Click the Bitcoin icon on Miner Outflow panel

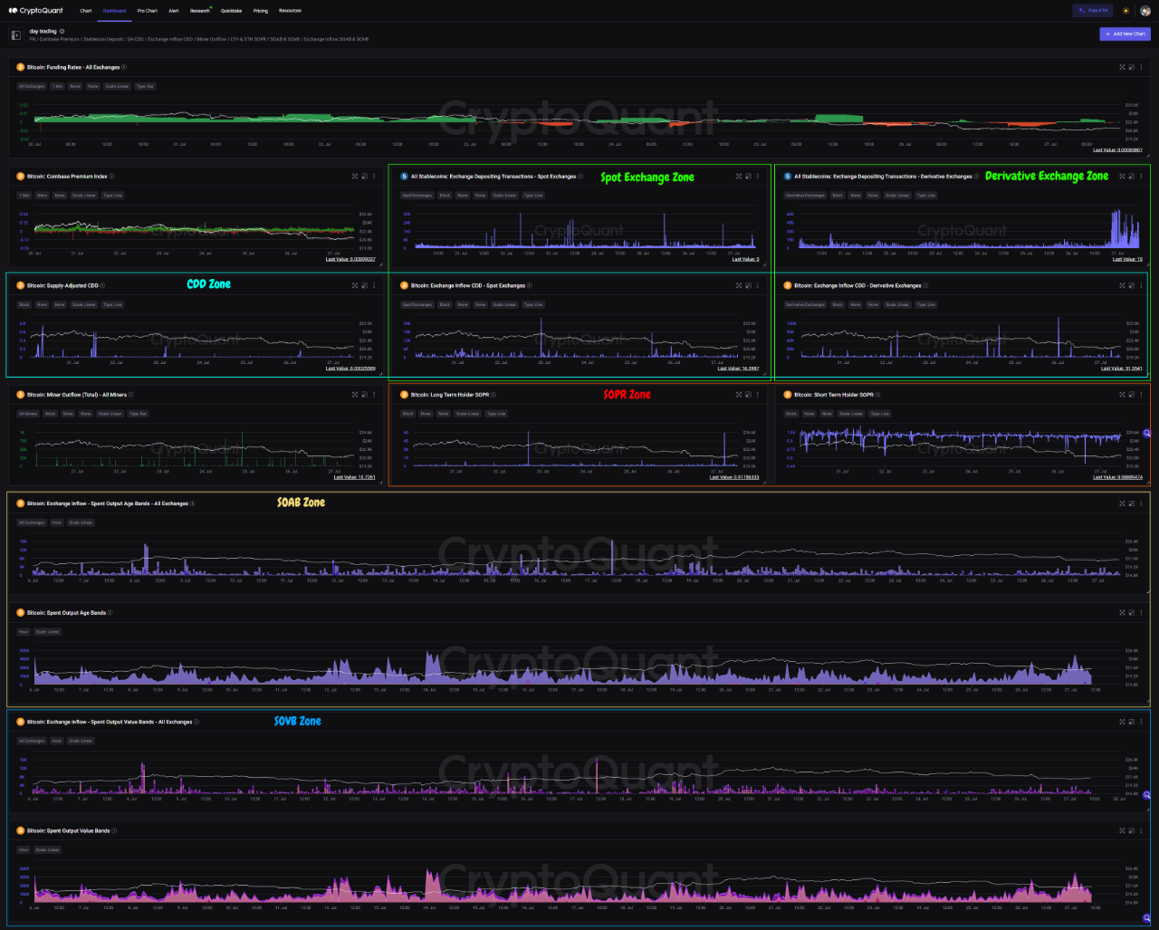click(x=20, y=394)
